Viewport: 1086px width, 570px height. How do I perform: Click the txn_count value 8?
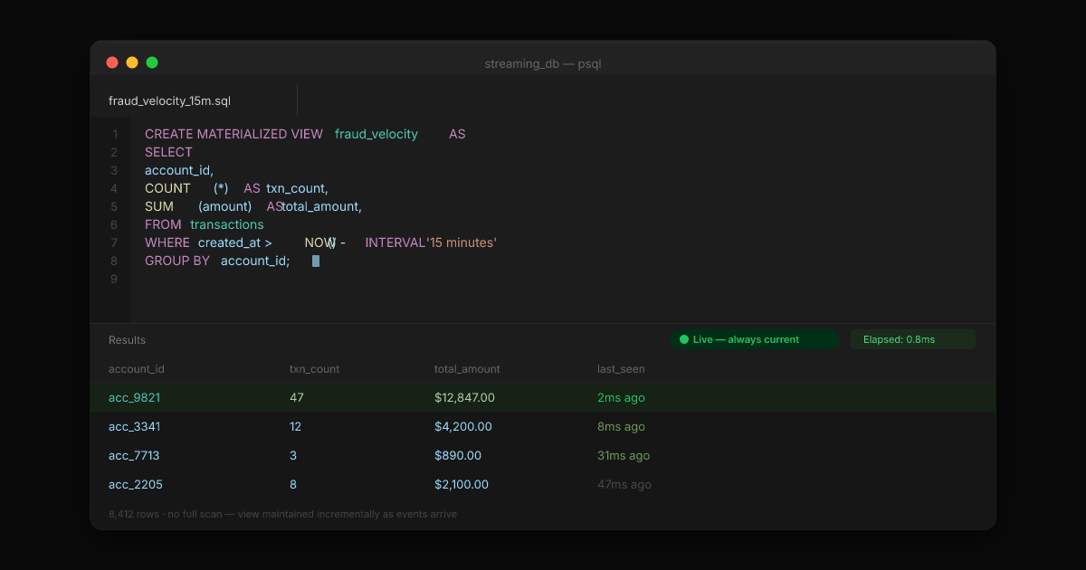pyautogui.click(x=293, y=484)
